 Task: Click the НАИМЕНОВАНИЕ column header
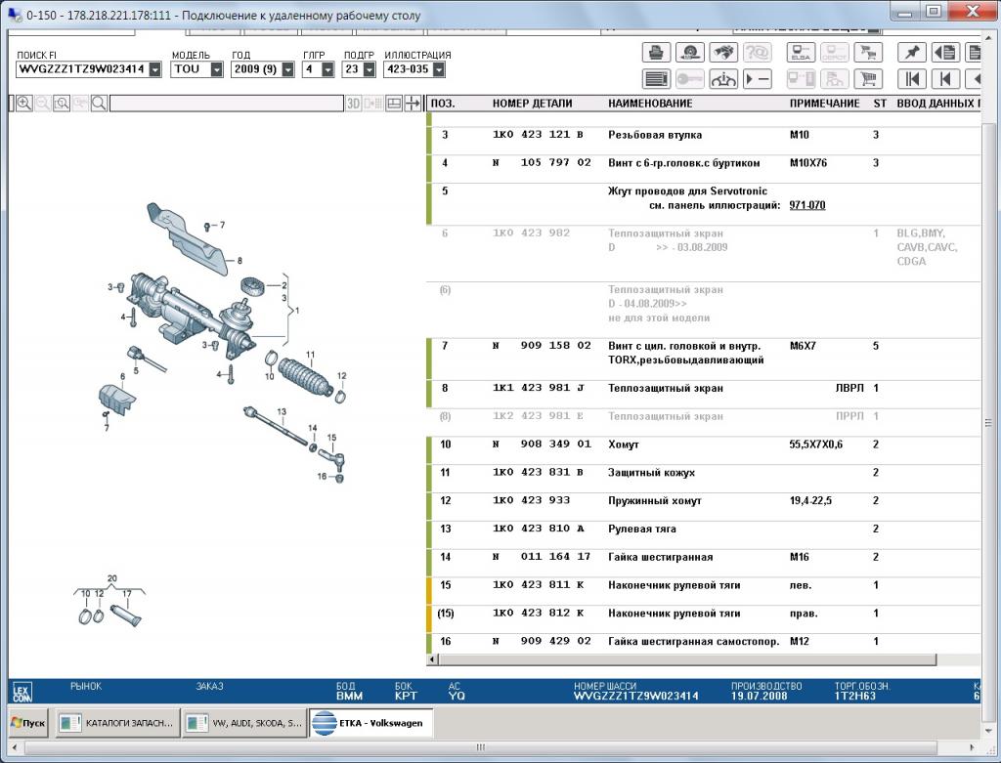coord(650,104)
